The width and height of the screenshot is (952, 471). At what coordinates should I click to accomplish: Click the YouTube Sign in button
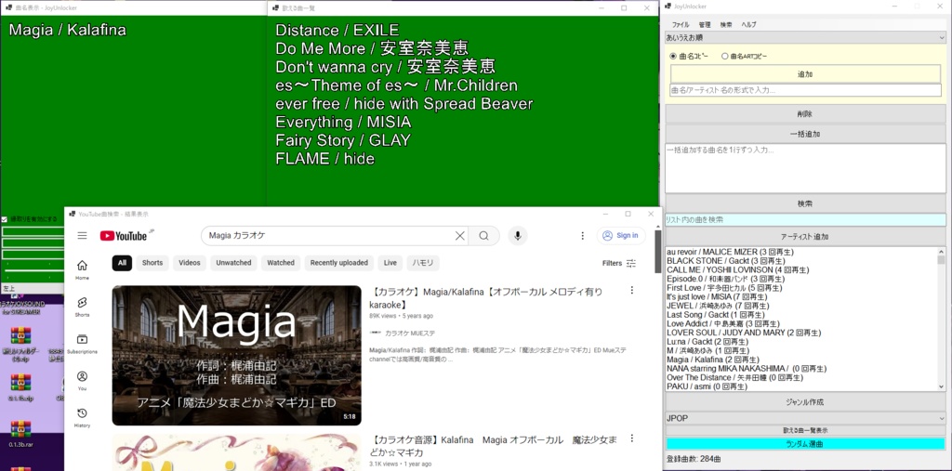pyautogui.click(x=621, y=236)
